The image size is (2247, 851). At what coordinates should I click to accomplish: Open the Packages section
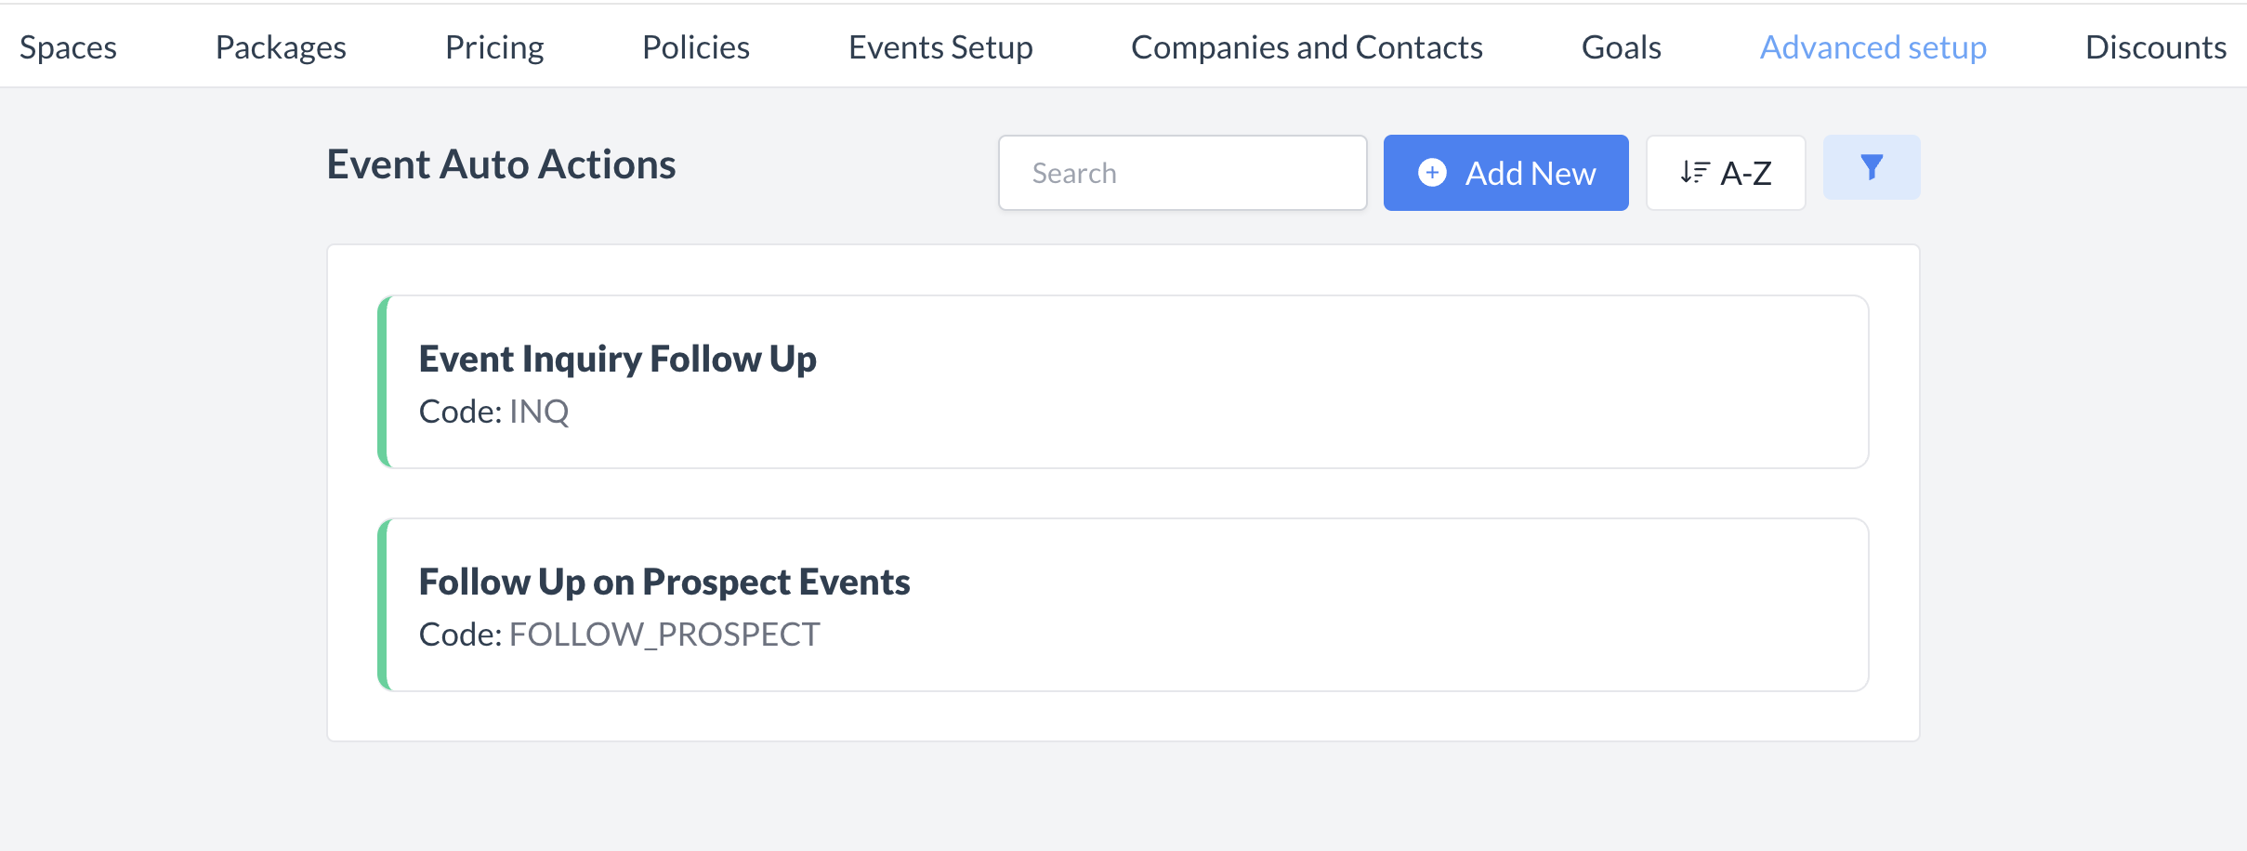pyautogui.click(x=280, y=46)
